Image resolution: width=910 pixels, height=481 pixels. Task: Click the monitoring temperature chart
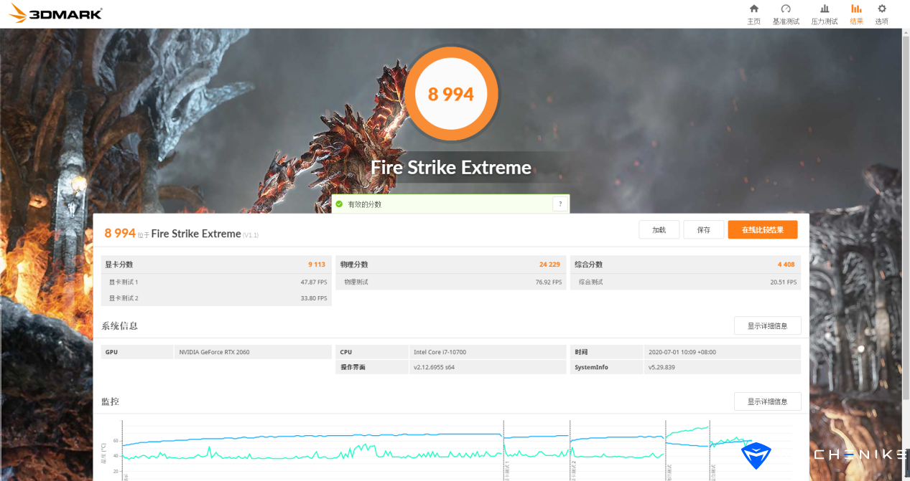(x=457, y=450)
